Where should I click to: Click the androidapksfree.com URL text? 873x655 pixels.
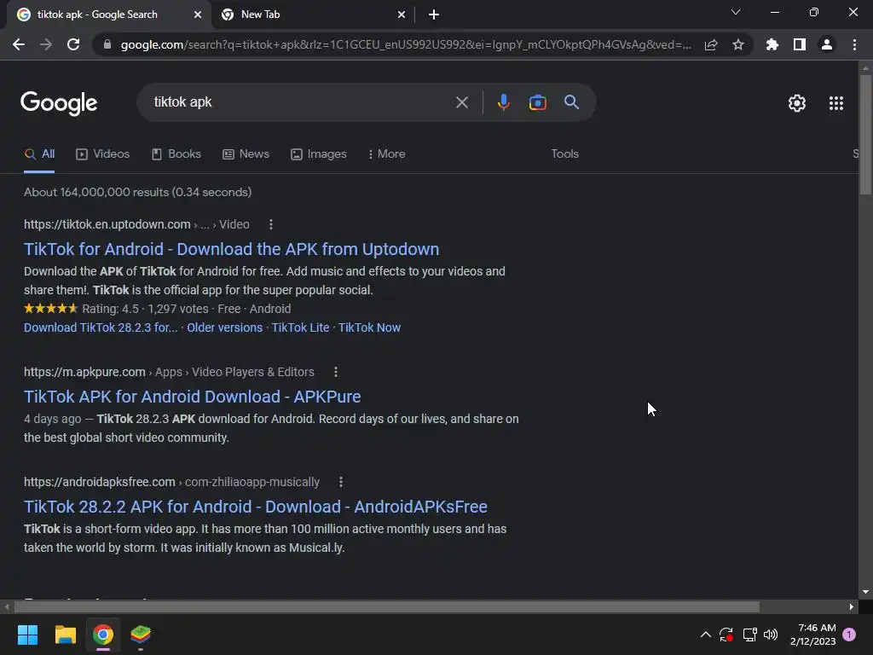pyautogui.click(x=100, y=482)
